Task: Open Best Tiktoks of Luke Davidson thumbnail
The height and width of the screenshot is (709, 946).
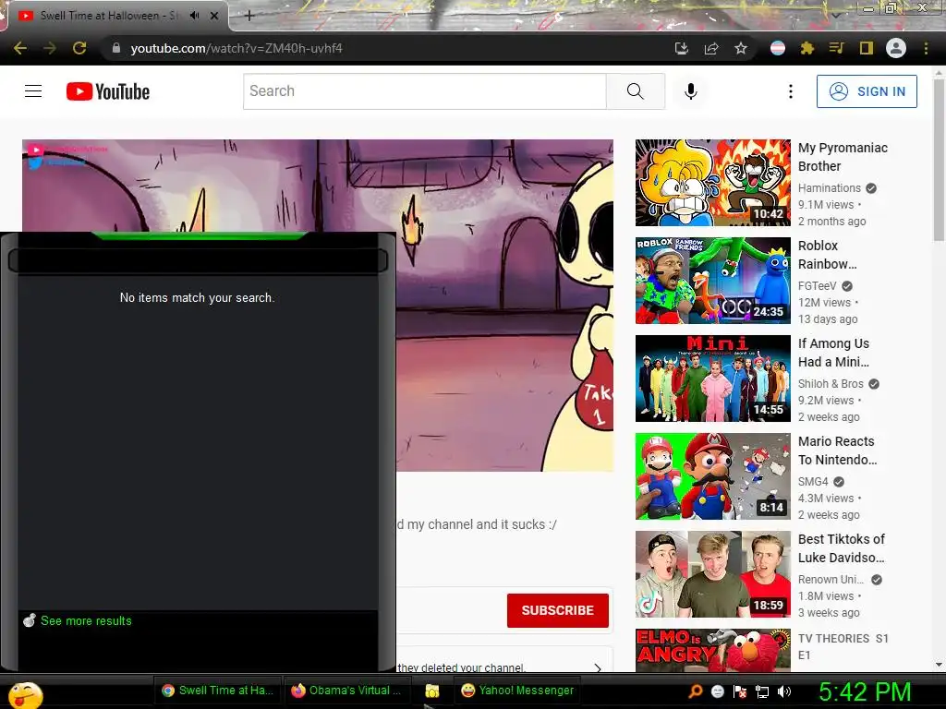Action: coord(713,574)
